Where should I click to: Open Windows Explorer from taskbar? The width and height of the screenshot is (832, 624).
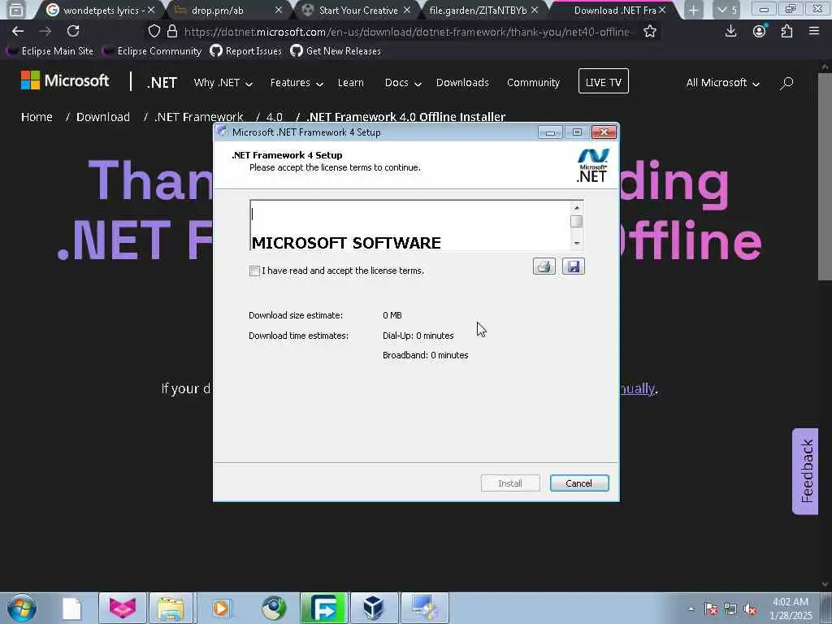[x=171, y=608]
